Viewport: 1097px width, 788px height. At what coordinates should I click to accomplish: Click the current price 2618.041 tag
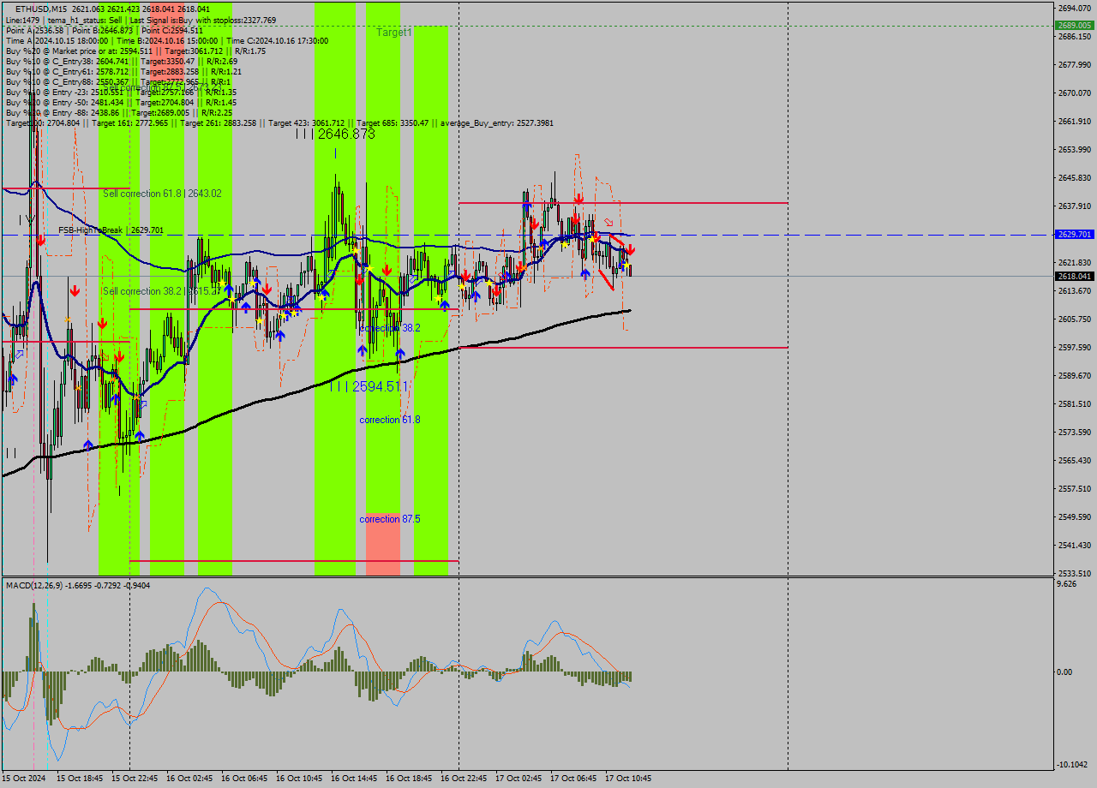pyautogui.click(x=1074, y=276)
